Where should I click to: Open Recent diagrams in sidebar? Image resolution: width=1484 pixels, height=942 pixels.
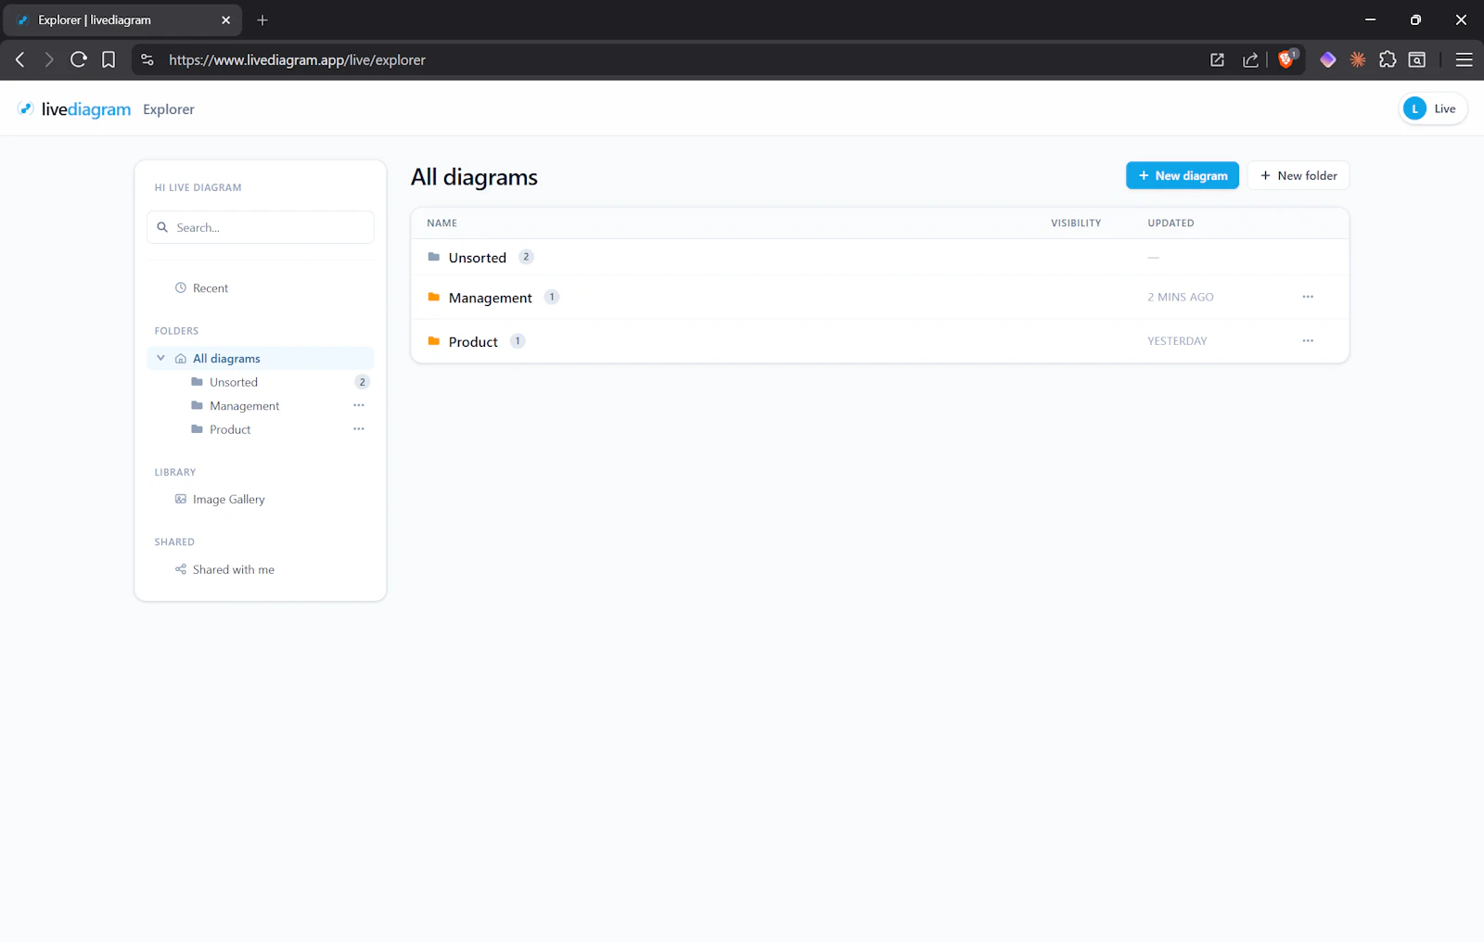(x=211, y=288)
